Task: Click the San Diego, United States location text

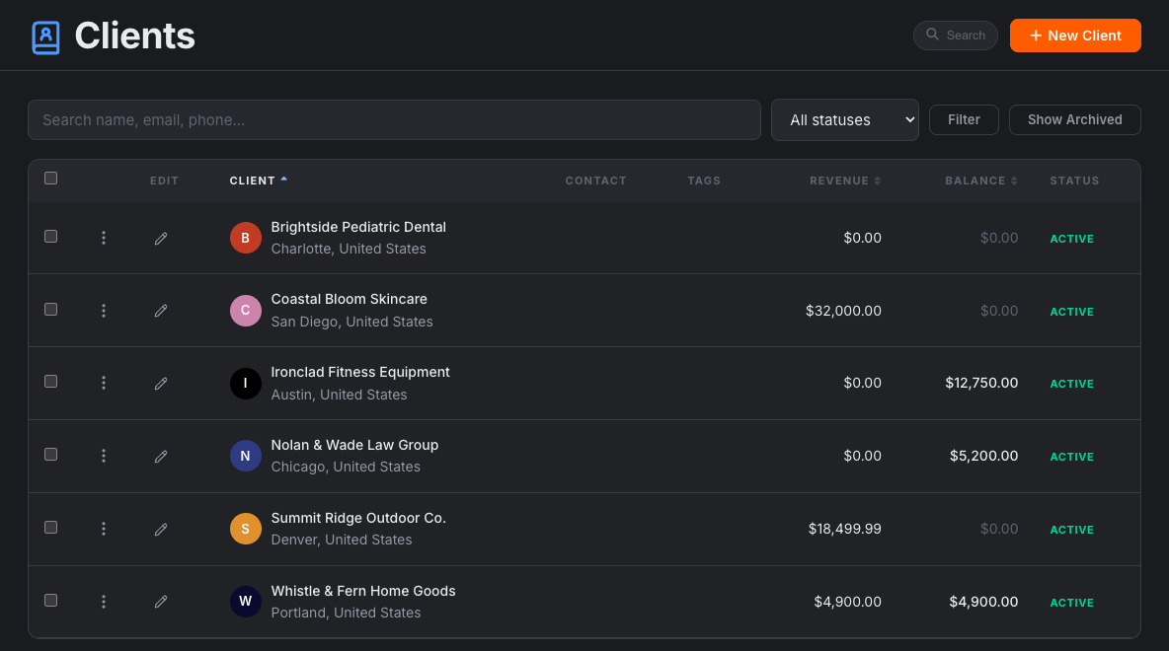Action: coord(351,322)
